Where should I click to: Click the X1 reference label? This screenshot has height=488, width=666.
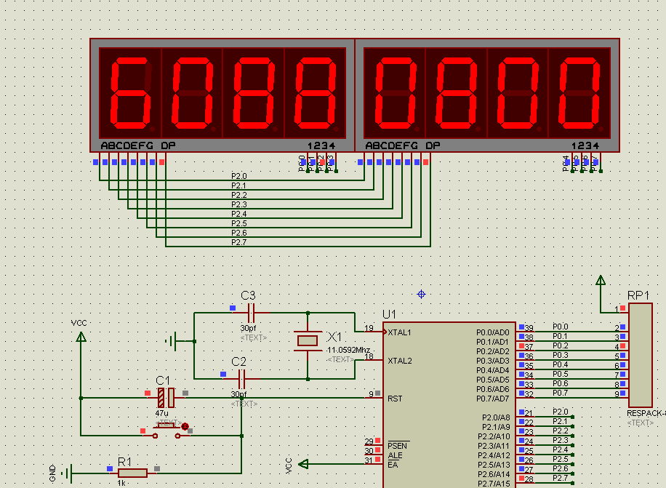334,337
